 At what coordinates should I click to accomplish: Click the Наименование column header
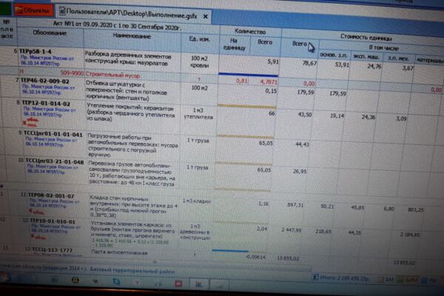pos(132,36)
